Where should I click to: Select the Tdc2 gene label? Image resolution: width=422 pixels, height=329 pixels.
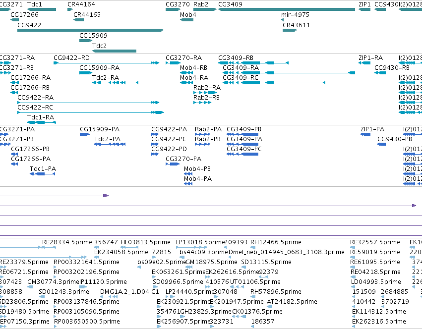[99, 46]
